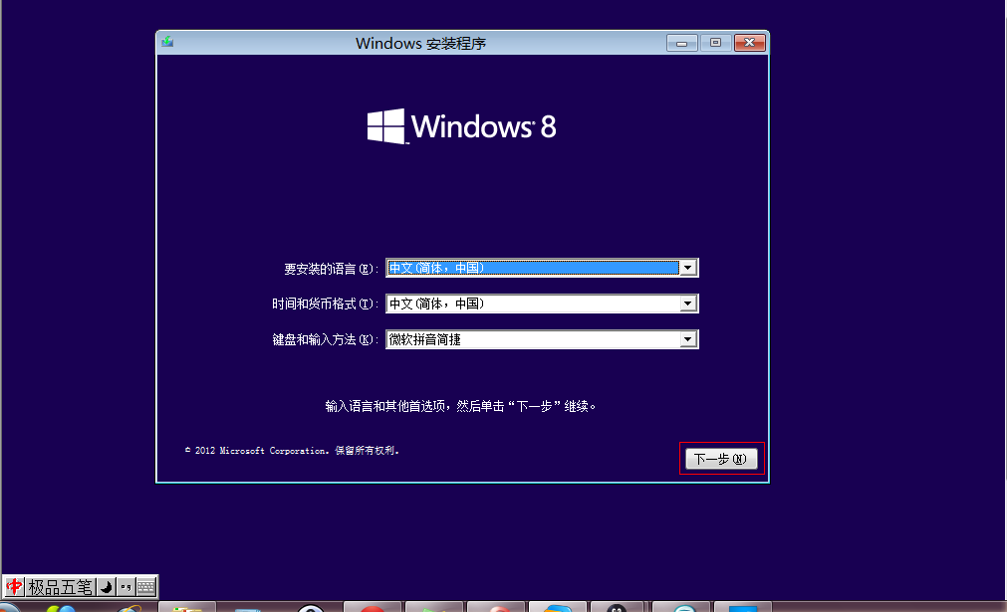The width and height of the screenshot is (1007, 612).
Task: Click the 极品五笔 input method name
Action: [61, 587]
